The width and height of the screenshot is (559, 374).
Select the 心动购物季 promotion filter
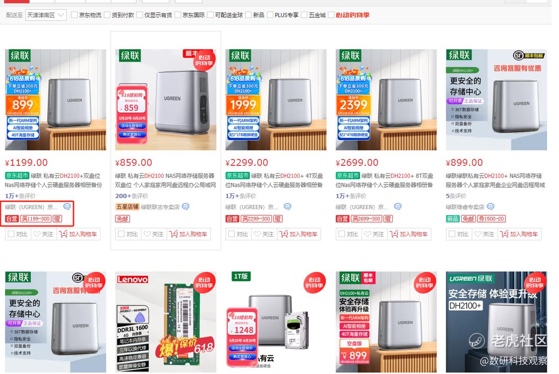click(x=353, y=15)
